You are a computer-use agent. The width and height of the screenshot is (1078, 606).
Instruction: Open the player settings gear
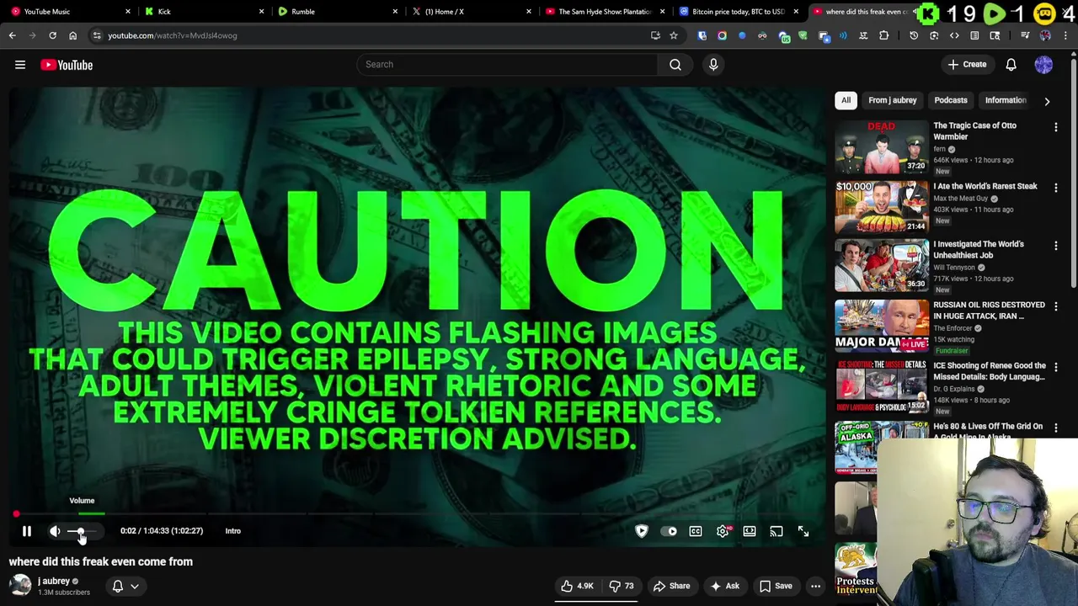click(723, 531)
